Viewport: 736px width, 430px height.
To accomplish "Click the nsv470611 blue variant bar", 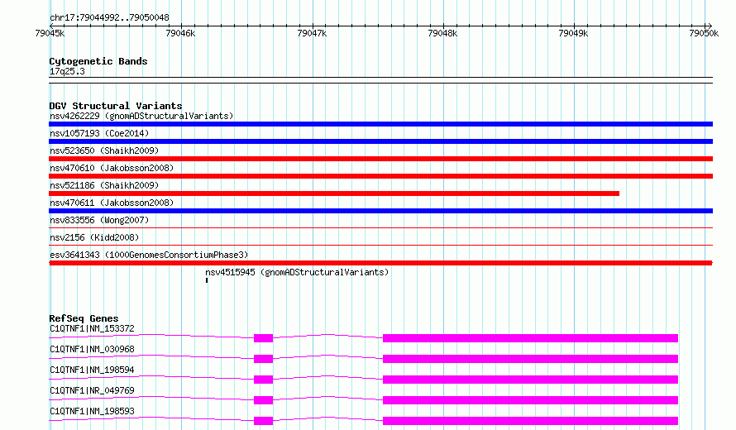I will 380,211.
